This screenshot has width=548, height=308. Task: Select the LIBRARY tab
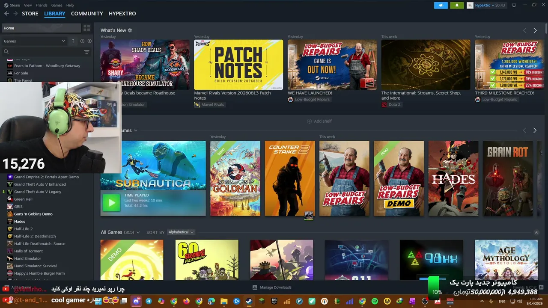(x=55, y=14)
